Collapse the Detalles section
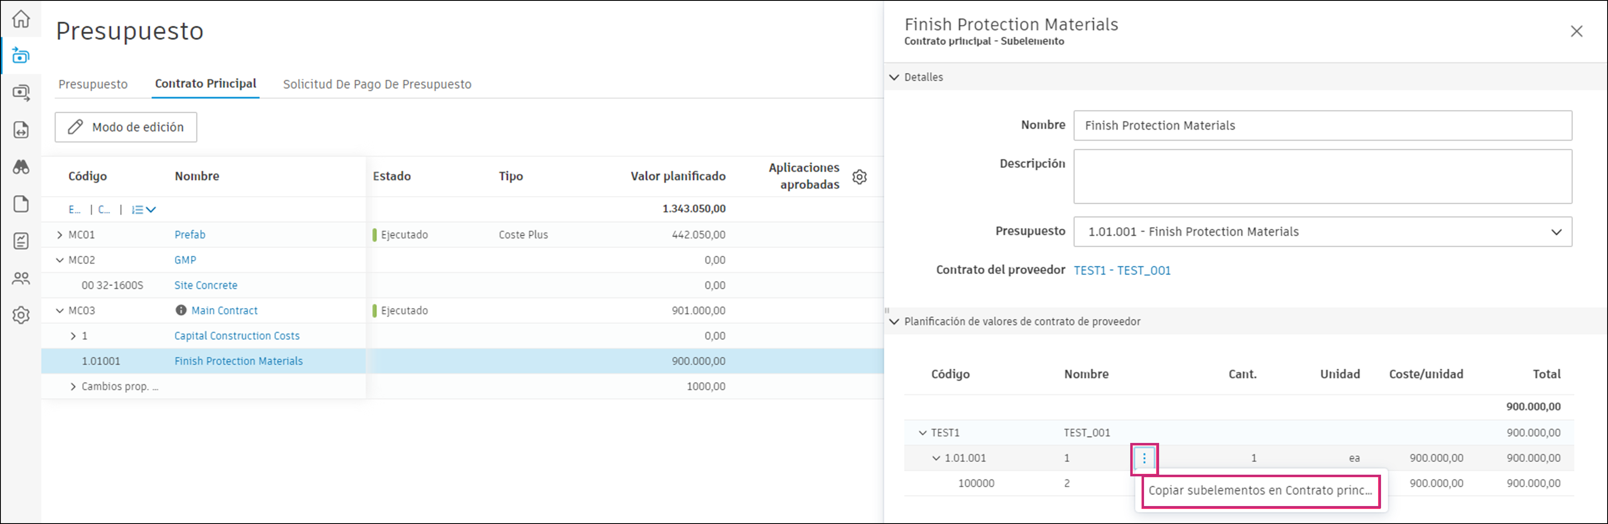1608x524 pixels. [x=894, y=77]
